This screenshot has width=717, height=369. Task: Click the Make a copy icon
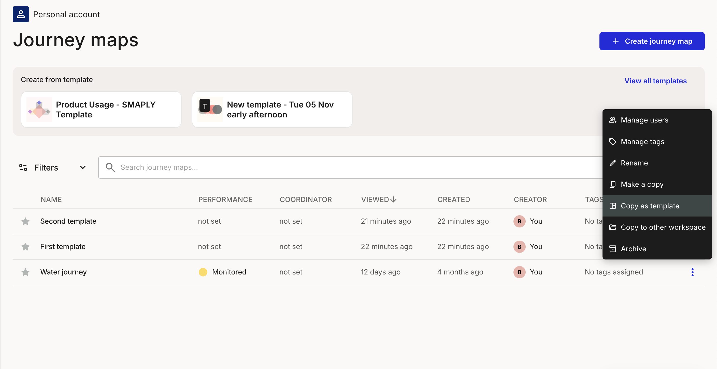pos(612,184)
